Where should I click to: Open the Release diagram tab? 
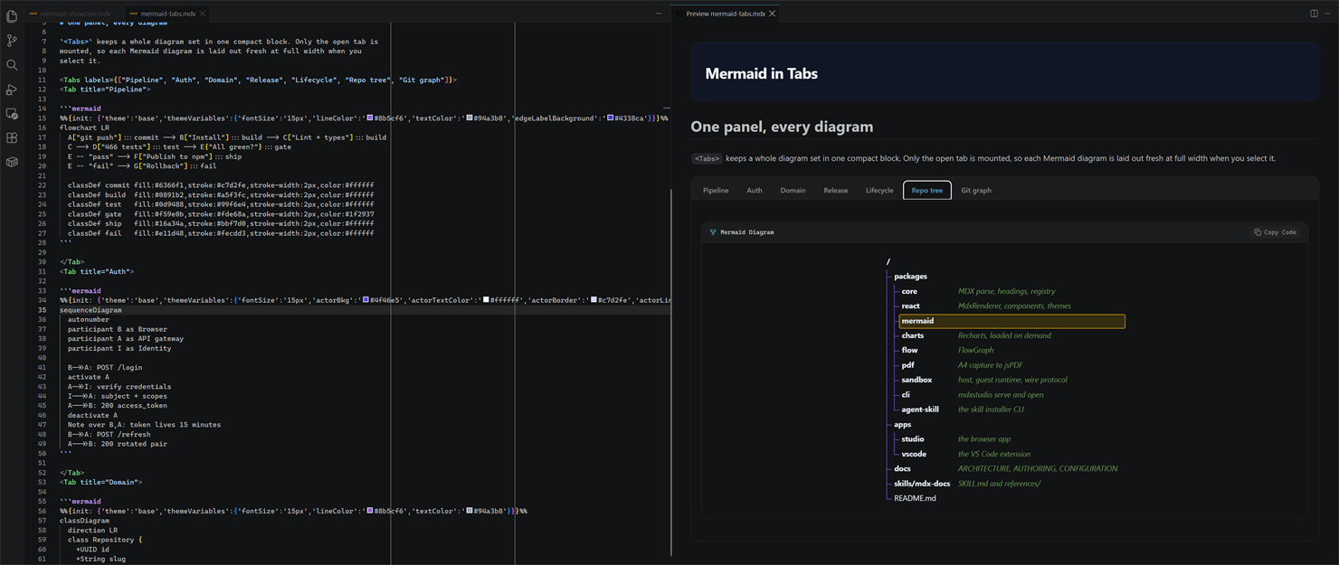pyautogui.click(x=836, y=191)
